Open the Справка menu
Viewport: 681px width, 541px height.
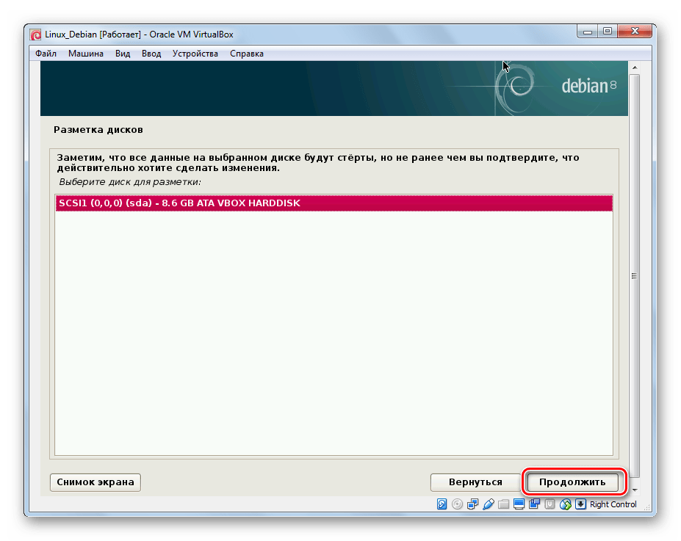pos(246,54)
